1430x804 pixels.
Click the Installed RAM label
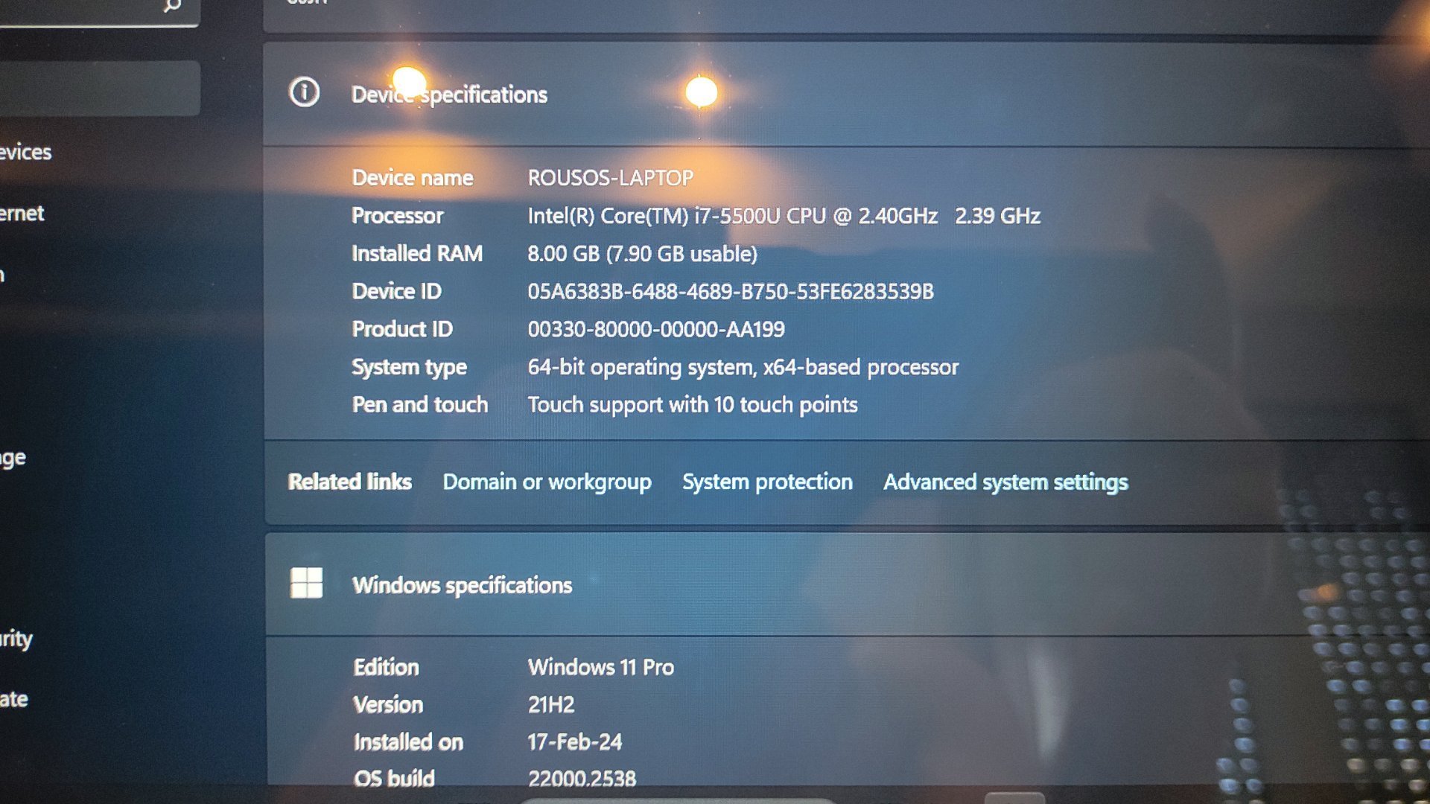pyautogui.click(x=416, y=254)
